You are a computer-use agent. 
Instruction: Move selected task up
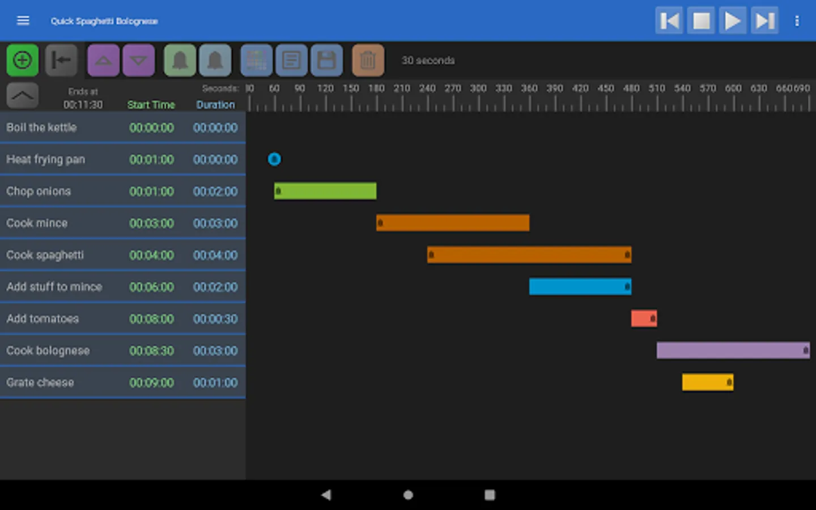click(x=103, y=60)
